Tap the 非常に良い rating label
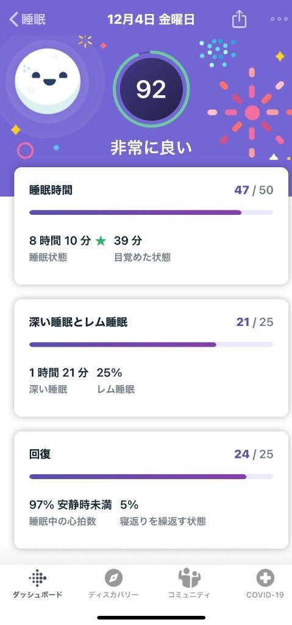292x625 pixels. (151, 148)
